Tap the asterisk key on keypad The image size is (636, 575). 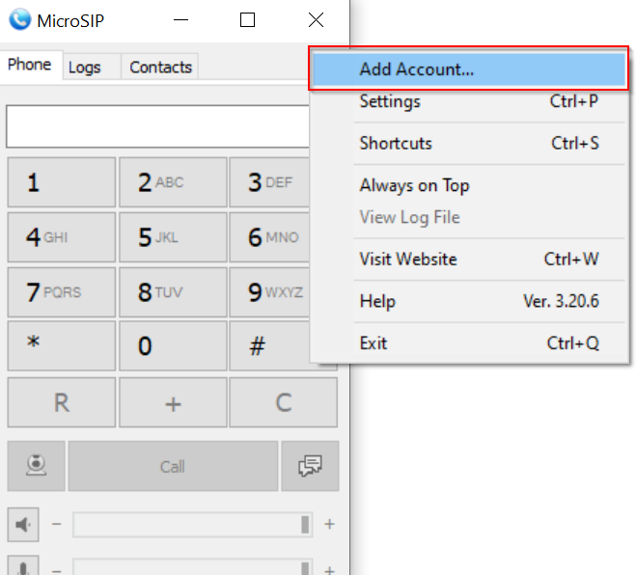(x=61, y=346)
